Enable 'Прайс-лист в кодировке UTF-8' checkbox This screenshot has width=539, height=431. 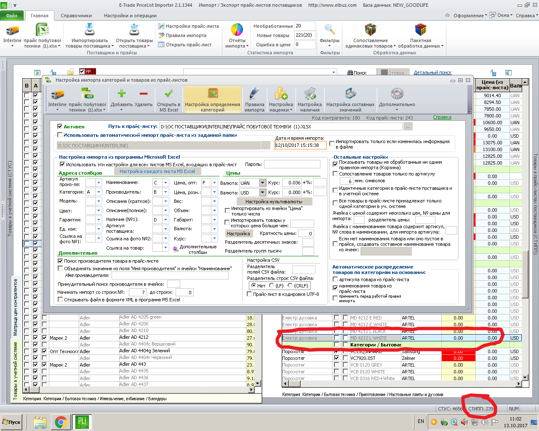(x=249, y=294)
